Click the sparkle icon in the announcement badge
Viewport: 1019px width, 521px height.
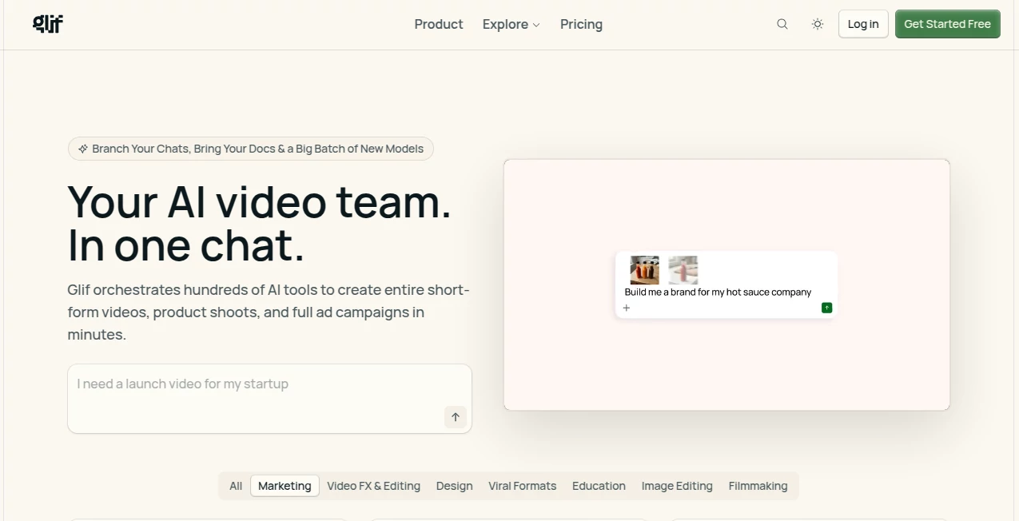click(82, 149)
